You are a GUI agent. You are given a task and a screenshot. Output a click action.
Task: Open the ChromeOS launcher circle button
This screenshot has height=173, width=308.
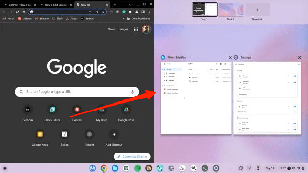tap(5, 168)
